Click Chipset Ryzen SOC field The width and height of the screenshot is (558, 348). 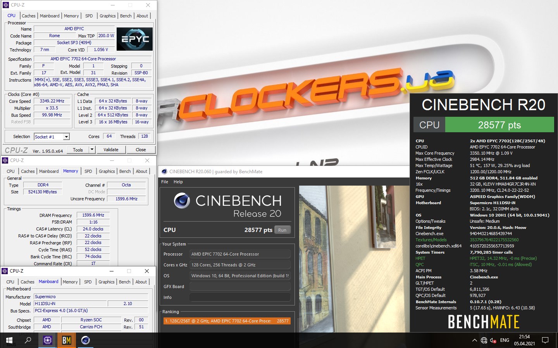(91, 320)
